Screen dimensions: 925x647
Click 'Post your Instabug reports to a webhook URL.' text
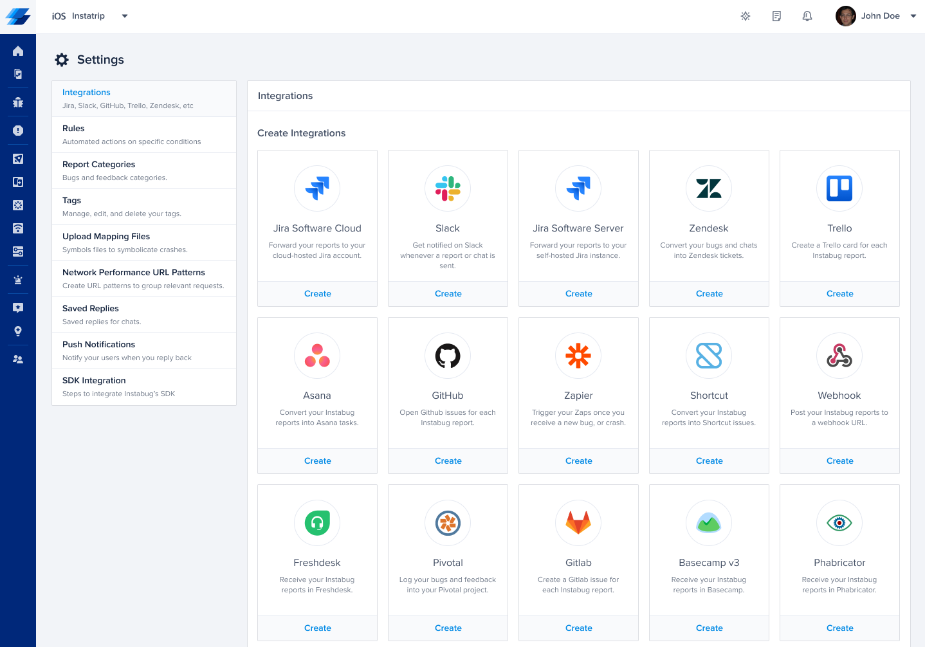(839, 417)
